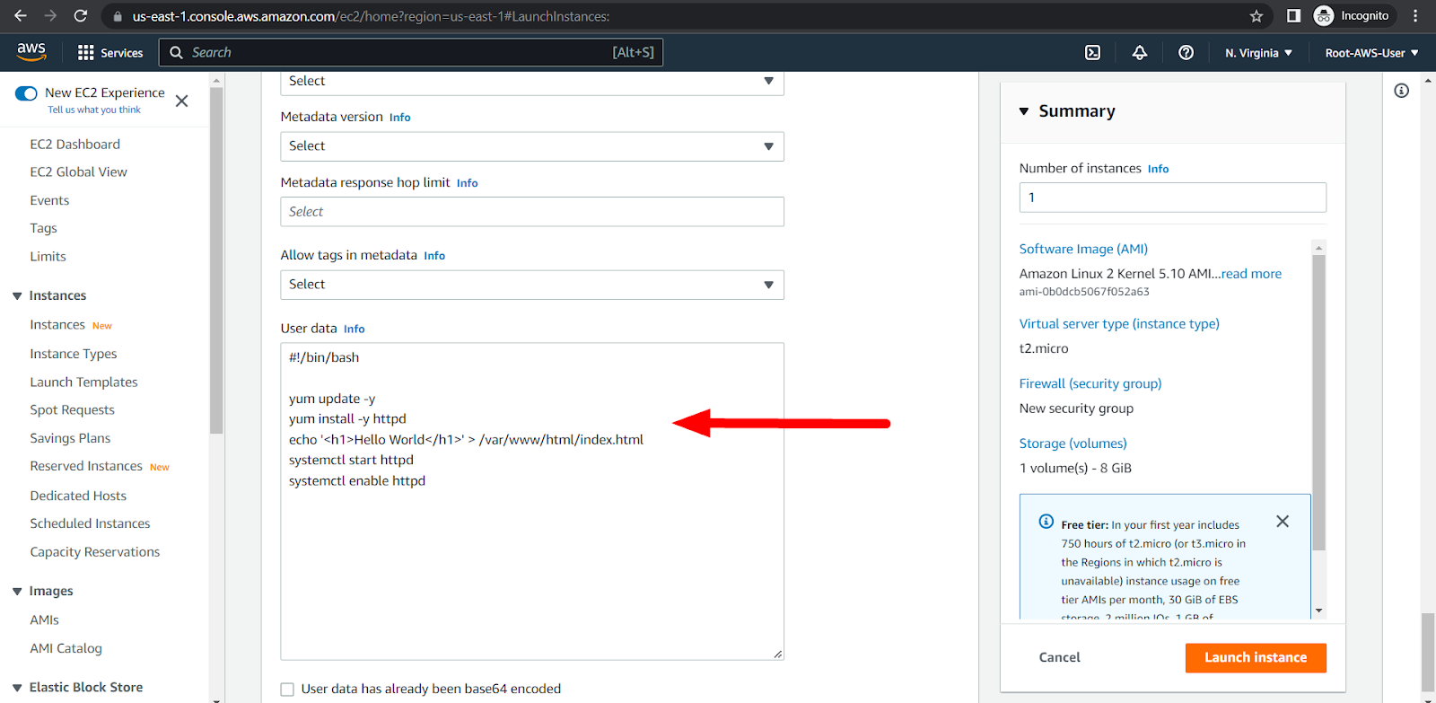Open Virtual server type link

point(1119,324)
